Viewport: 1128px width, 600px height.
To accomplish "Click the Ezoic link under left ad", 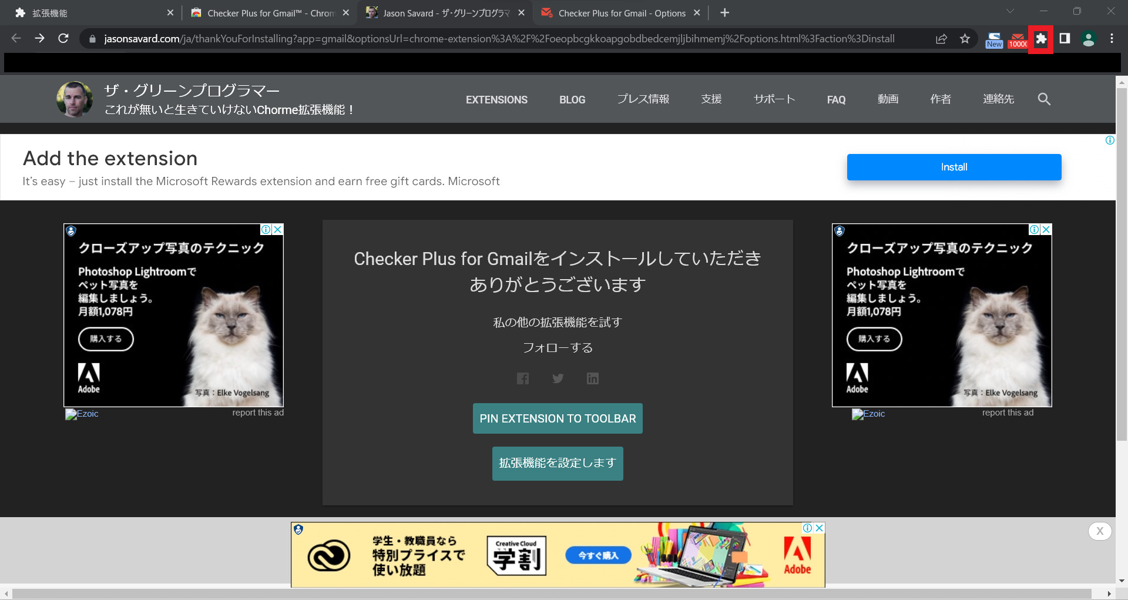I will [82, 414].
